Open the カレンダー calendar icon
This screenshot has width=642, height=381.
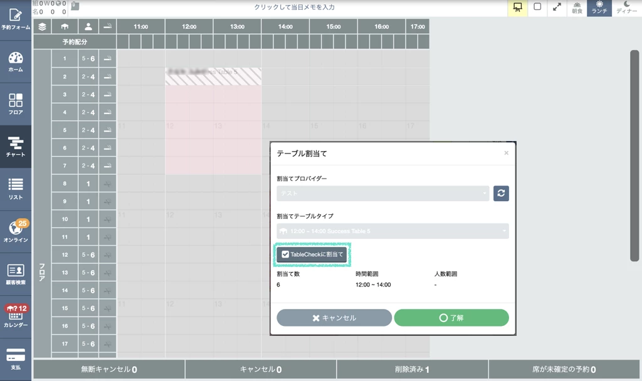[x=15, y=316]
